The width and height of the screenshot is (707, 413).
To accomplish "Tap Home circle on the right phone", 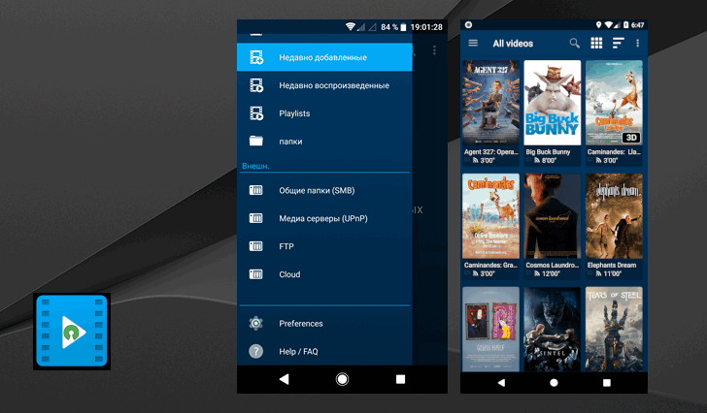I will click(x=555, y=383).
